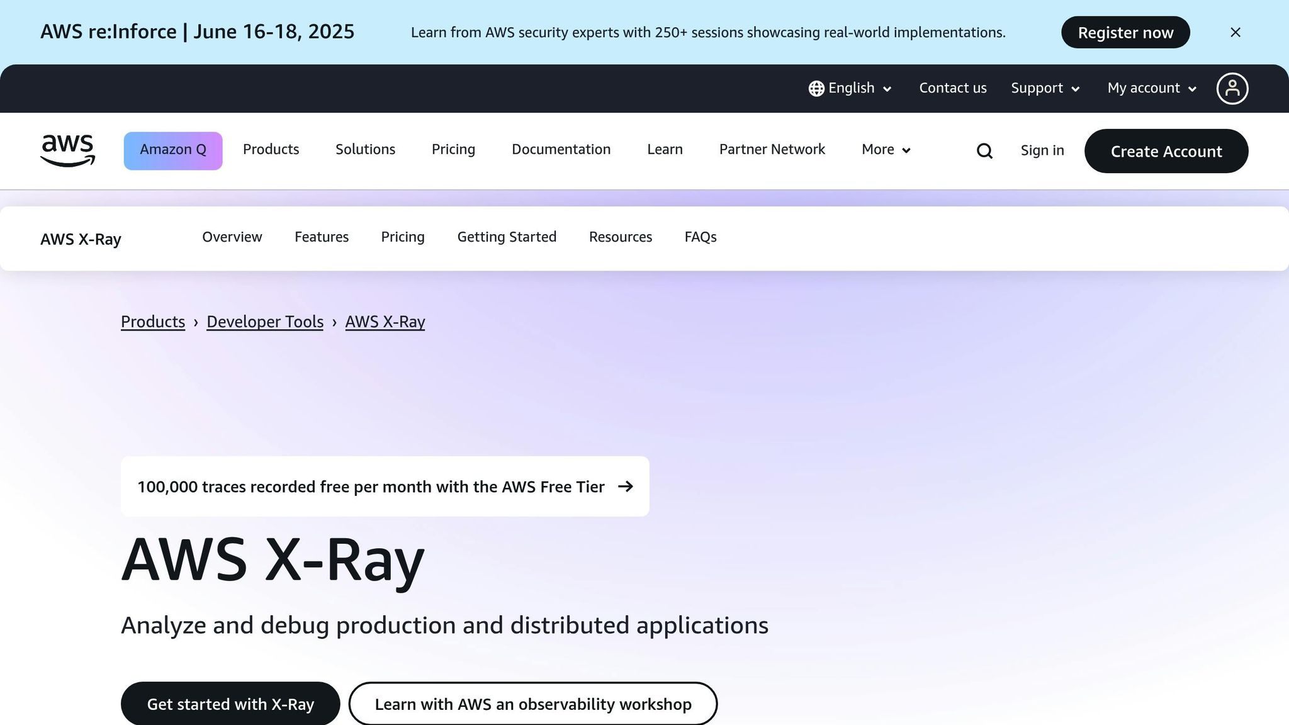Screen dimensions: 1289x725
Task: Expand the More menu
Action: click(886, 150)
